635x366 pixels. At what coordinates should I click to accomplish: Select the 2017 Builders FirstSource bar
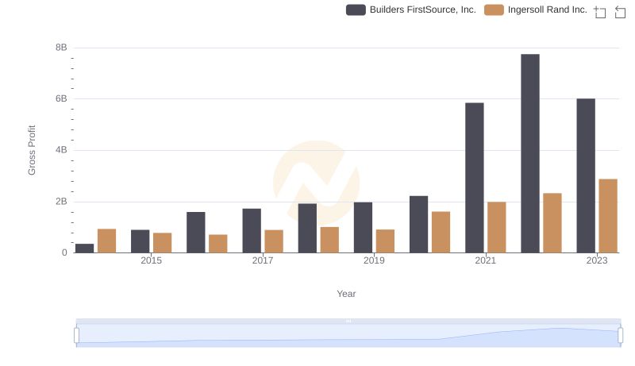tap(252, 231)
